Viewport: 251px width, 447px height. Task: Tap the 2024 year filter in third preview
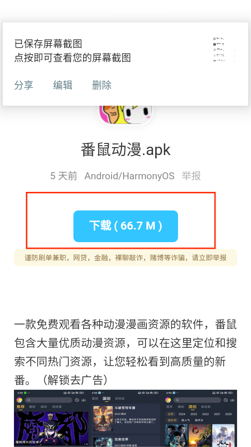182,414
